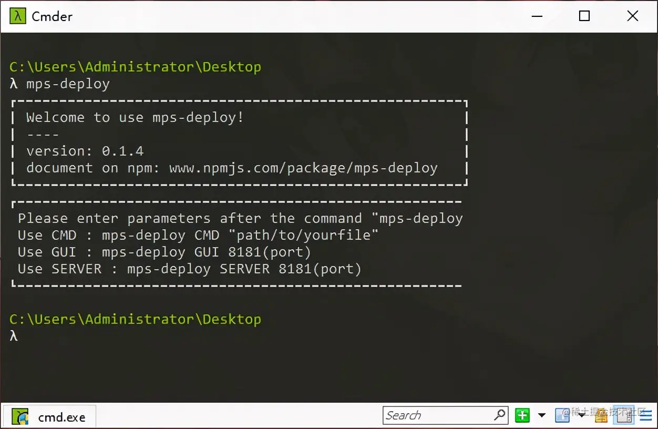Minimize the Cmder window
This screenshot has width=658, height=429.
click(537, 16)
